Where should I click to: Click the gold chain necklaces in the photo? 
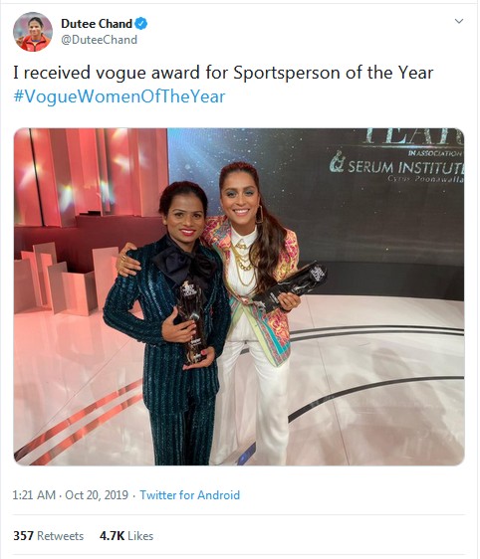coord(242,263)
